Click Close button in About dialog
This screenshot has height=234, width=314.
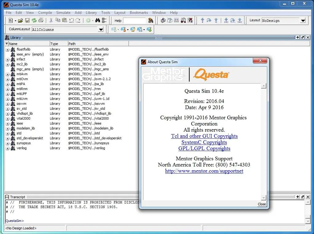pos(262,204)
